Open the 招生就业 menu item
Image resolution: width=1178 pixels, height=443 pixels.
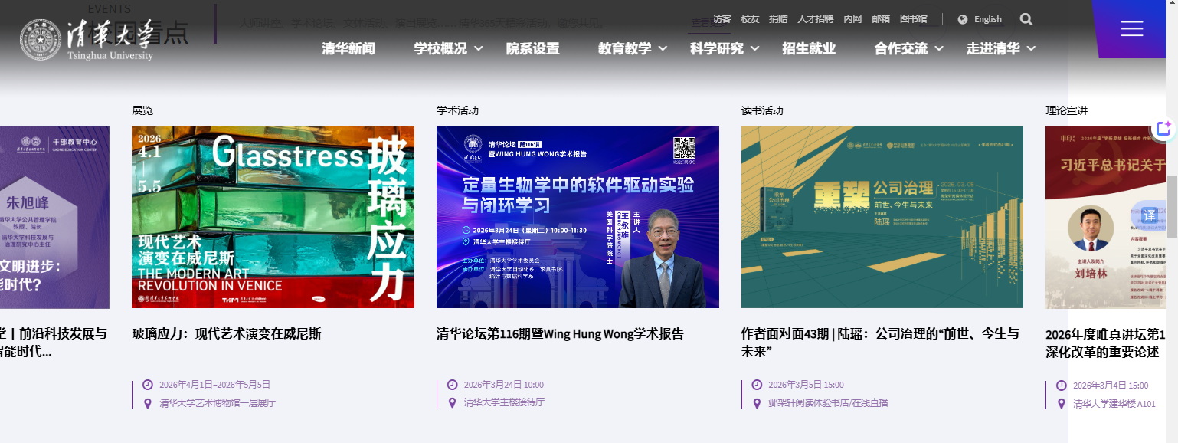(809, 48)
